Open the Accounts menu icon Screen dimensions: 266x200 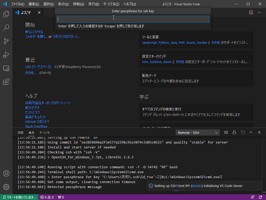point(6,173)
